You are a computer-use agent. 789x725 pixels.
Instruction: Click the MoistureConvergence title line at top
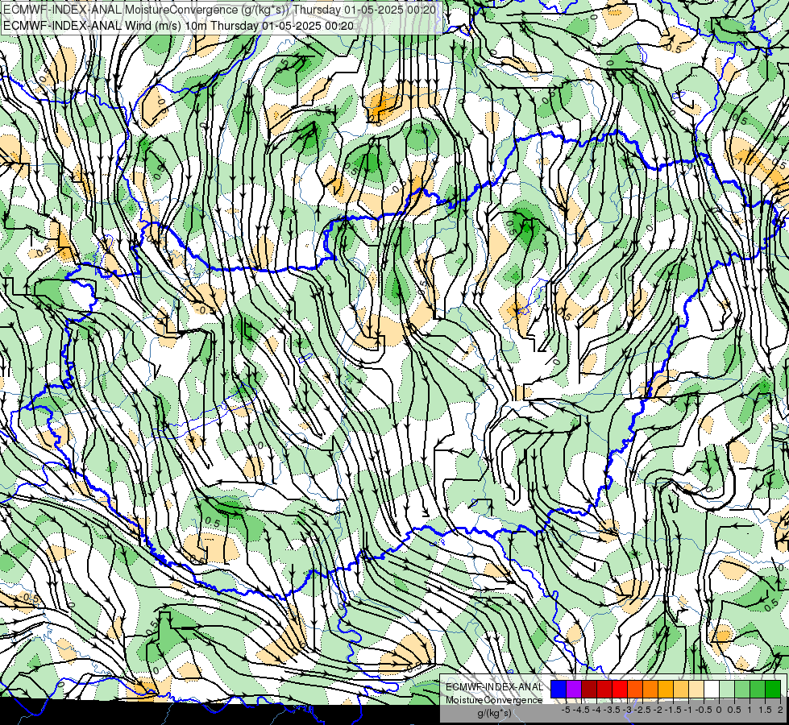pyautogui.click(x=219, y=10)
